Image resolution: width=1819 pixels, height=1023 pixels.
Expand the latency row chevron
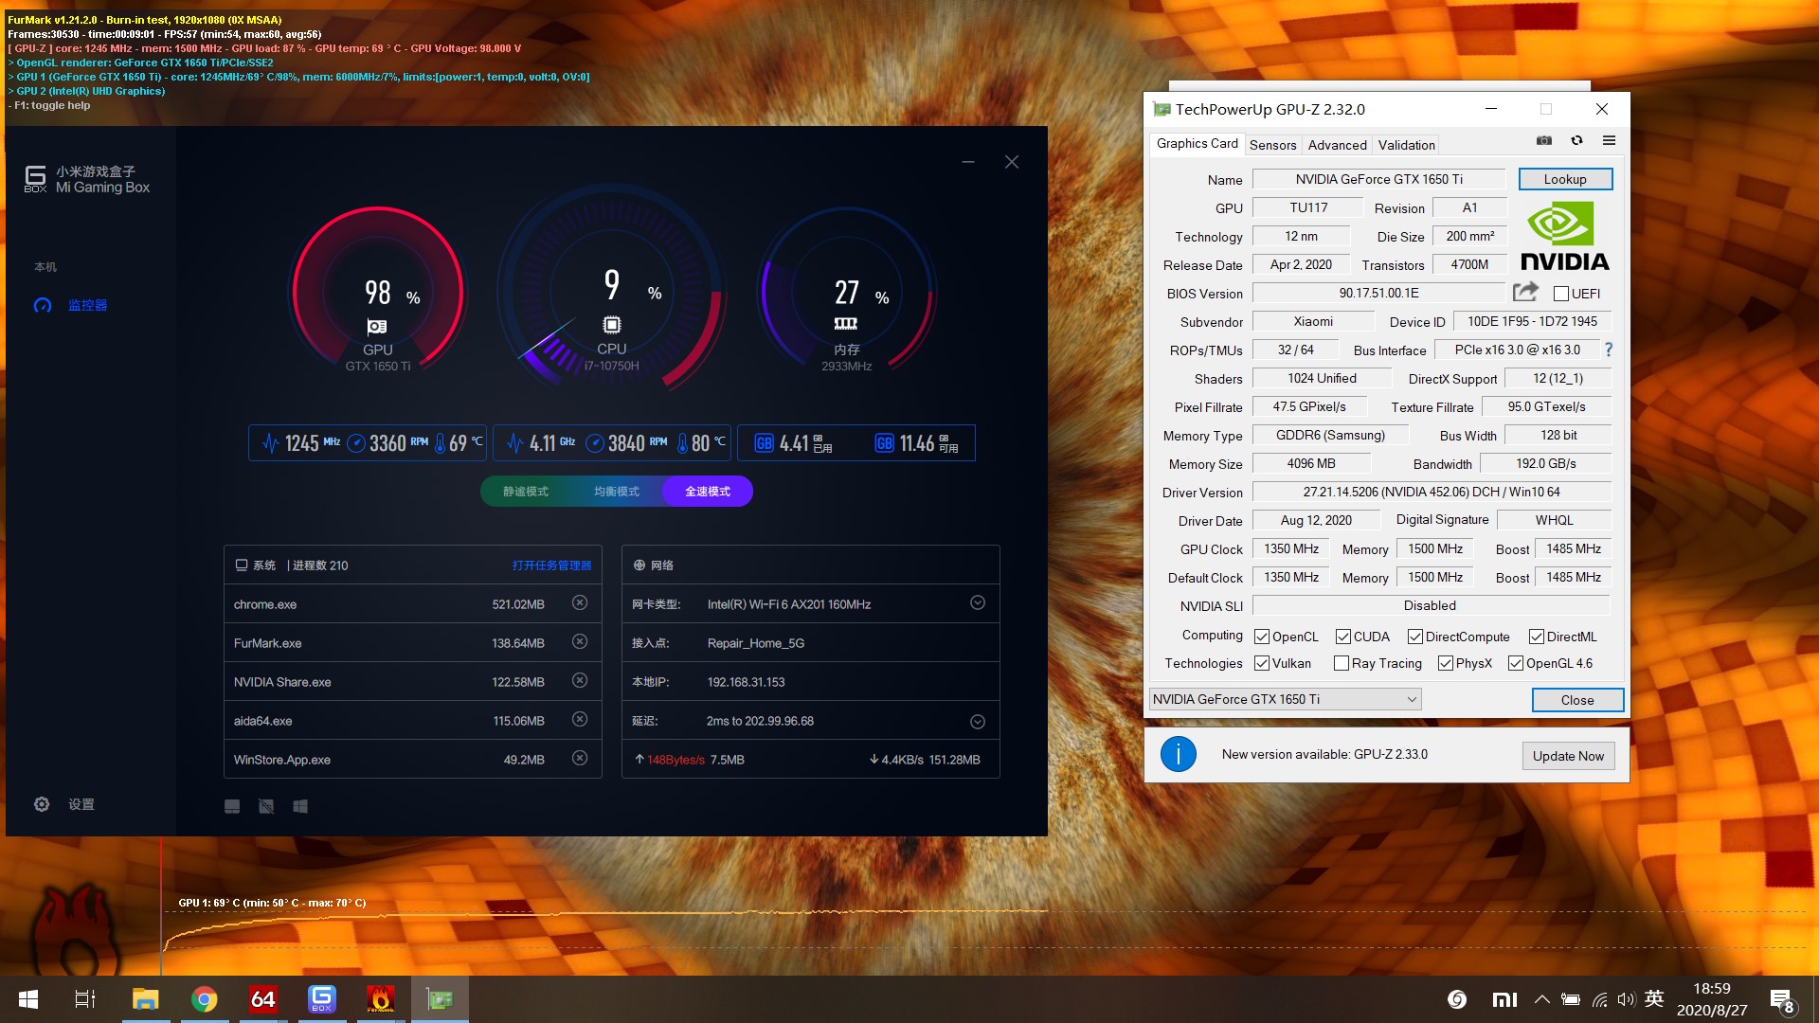[978, 722]
